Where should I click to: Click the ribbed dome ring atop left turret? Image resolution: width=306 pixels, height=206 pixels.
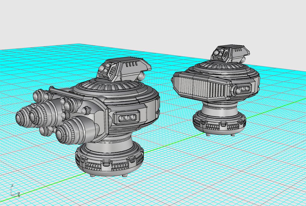110,85
